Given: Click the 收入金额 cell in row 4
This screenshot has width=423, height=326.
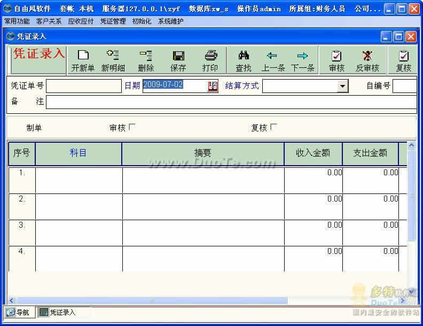Looking at the screenshot, I should click(x=314, y=259).
